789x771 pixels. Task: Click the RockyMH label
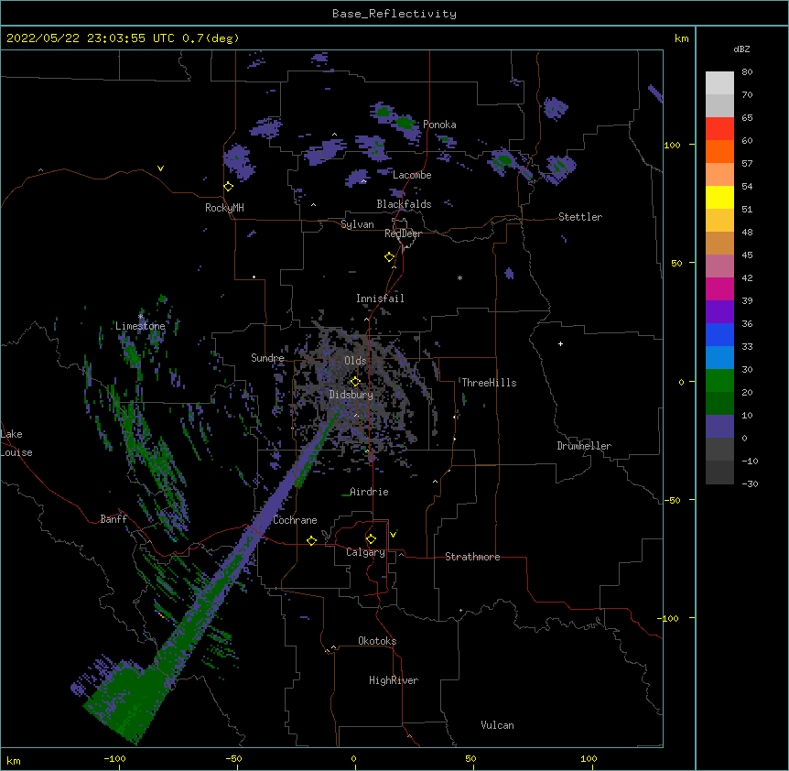(x=224, y=207)
